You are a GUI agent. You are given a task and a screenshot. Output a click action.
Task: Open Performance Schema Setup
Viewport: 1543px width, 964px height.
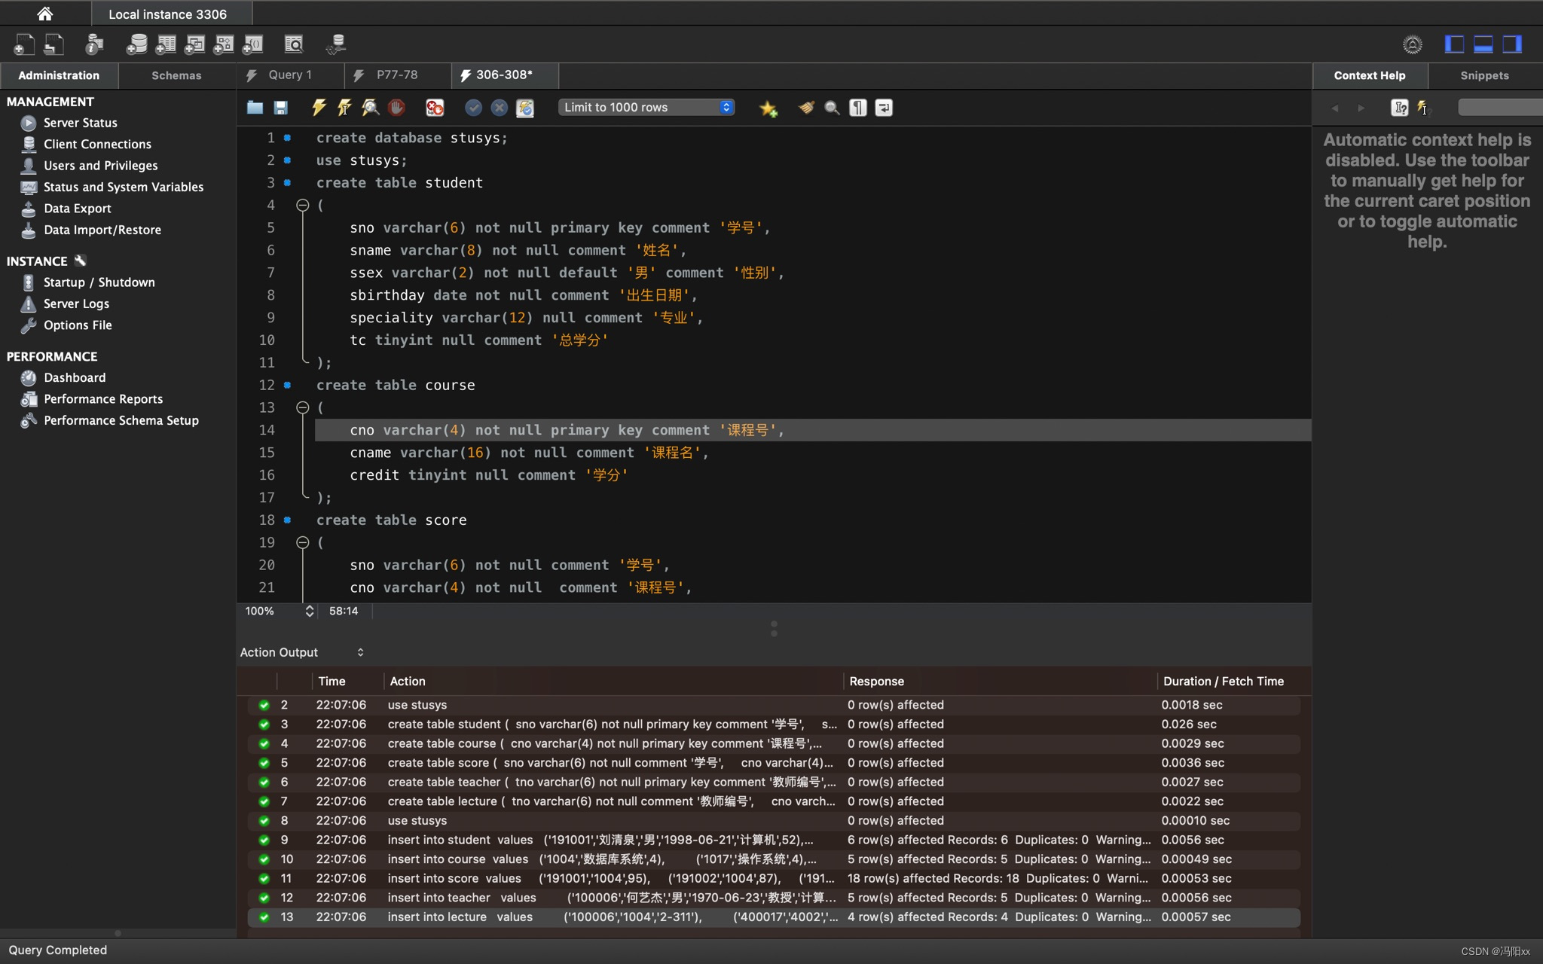coord(121,420)
